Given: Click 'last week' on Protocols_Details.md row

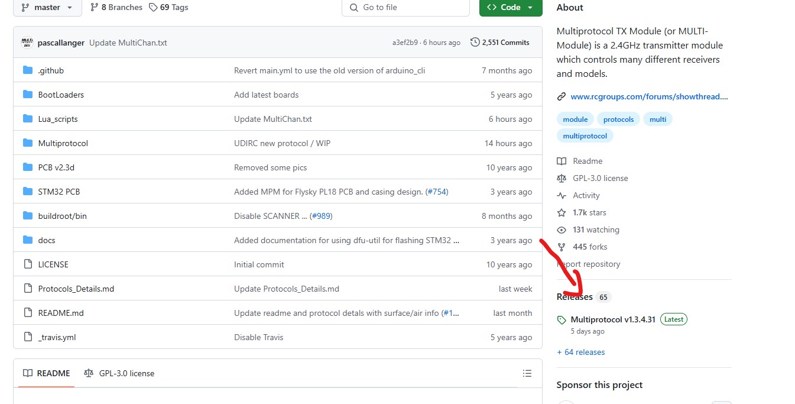Looking at the screenshot, I should (x=515, y=289).
